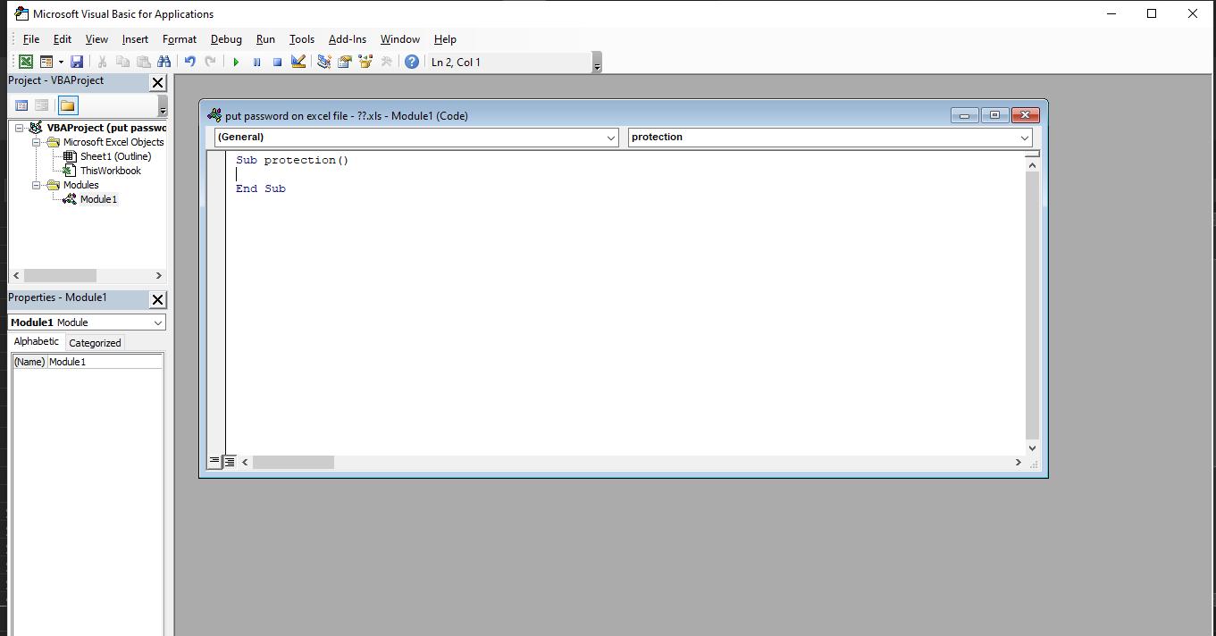Click the Find binoculars icon
The height and width of the screenshot is (636, 1216).
[164, 61]
